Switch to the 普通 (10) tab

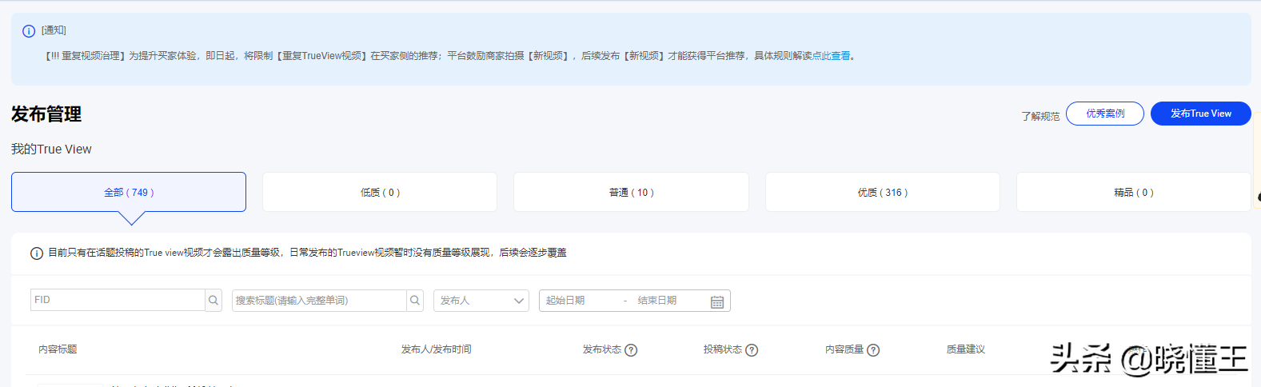[x=631, y=192]
